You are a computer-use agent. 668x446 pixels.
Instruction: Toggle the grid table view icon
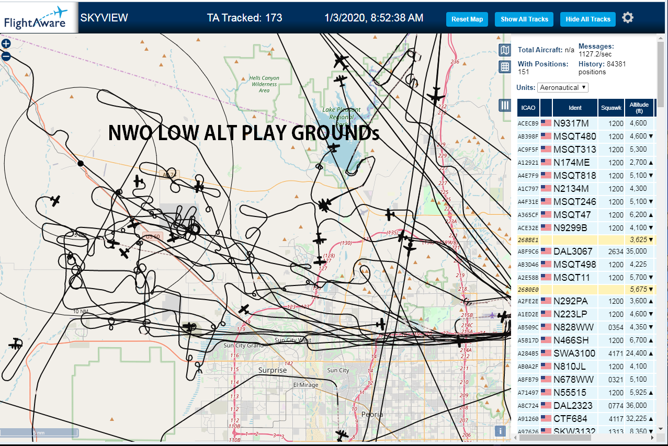(504, 66)
